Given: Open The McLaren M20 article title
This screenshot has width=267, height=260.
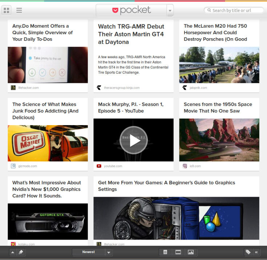Looking at the screenshot, I should 215,33.
